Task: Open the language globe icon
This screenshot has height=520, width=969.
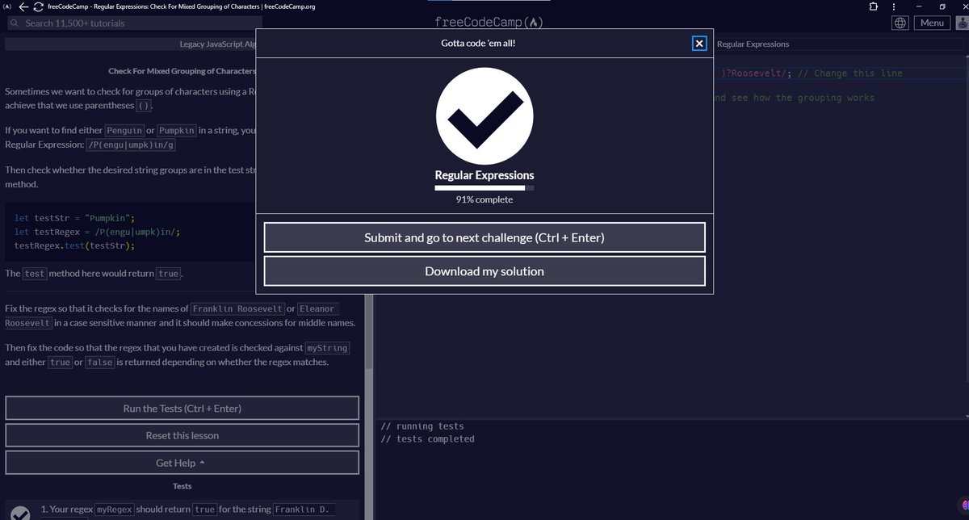Action: tap(900, 23)
